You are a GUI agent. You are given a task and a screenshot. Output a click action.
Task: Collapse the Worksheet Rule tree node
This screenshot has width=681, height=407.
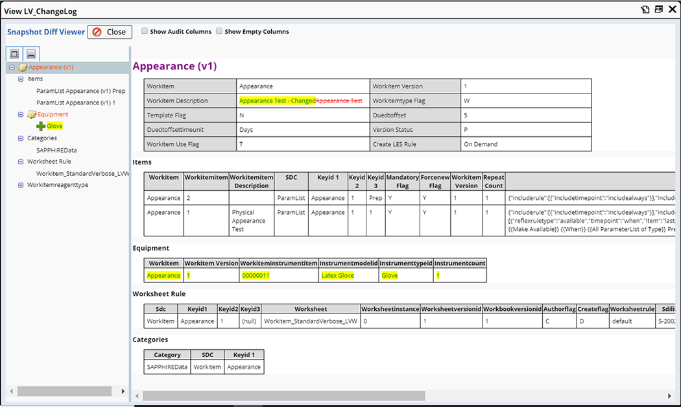click(20, 162)
